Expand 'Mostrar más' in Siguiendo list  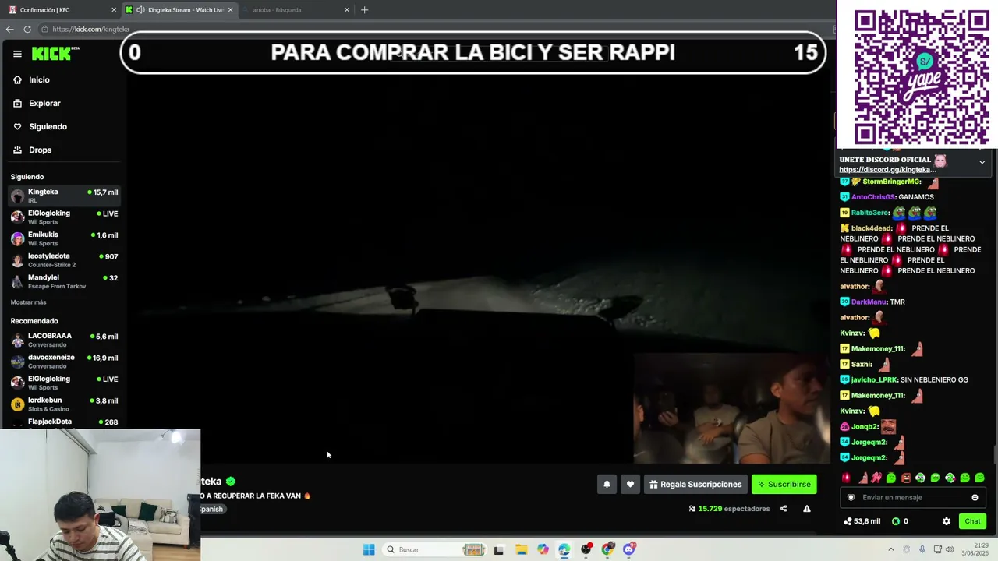coord(28,302)
